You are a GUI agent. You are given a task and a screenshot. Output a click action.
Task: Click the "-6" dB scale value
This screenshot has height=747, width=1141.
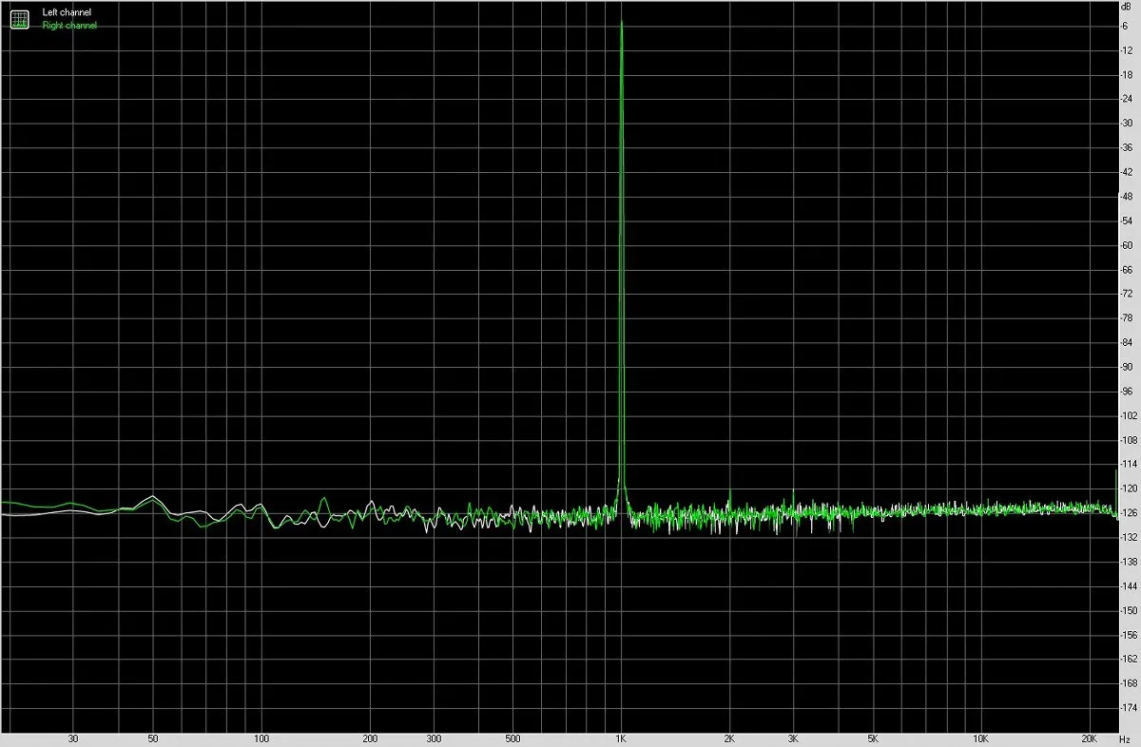(x=1126, y=26)
